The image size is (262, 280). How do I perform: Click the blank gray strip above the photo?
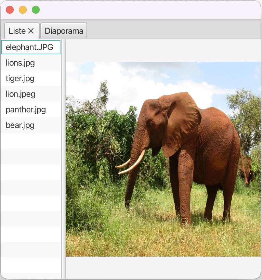point(163,51)
